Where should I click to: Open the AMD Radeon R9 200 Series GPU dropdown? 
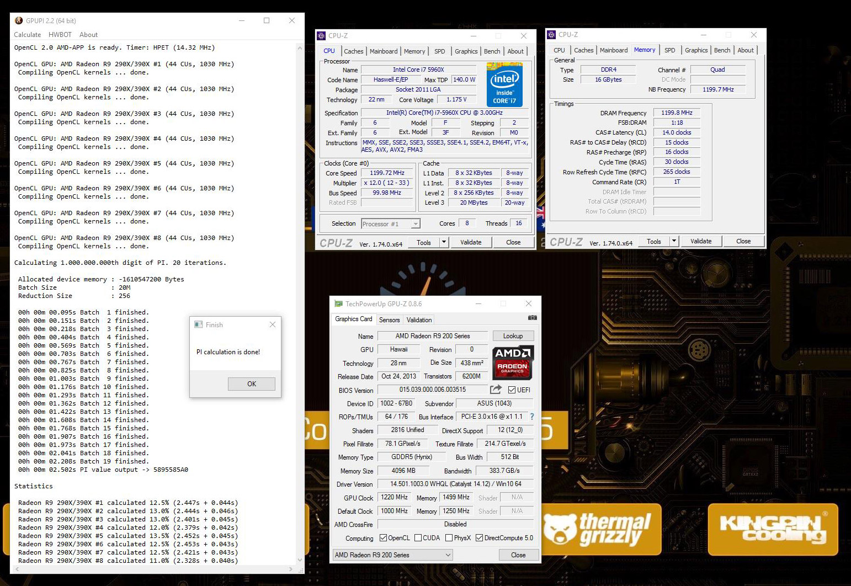click(392, 555)
